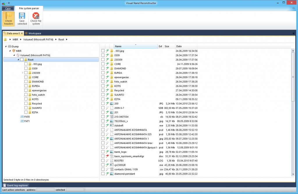Tick the 0309 checkbox in the tree
The image size is (298, 194).
pos(26,69)
